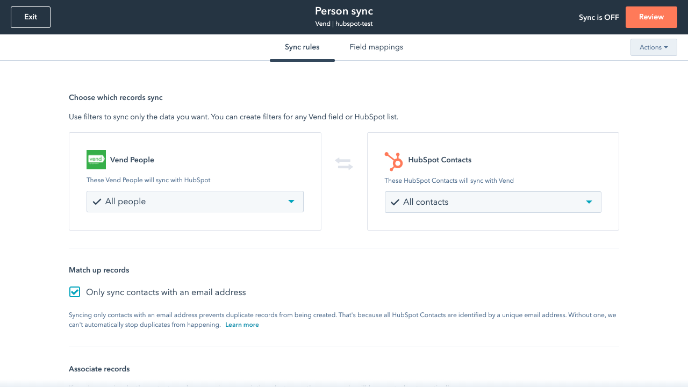
Task: Click the checkmark icon inside All people selector
Action: point(97,201)
